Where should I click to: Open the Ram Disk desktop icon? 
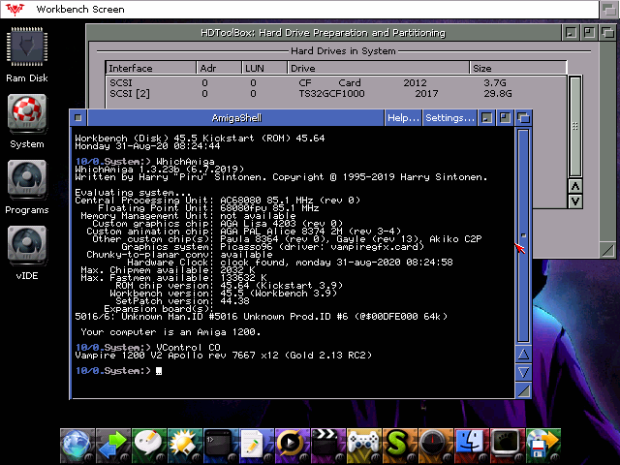(x=27, y=46)
